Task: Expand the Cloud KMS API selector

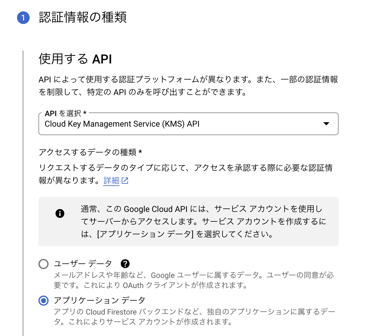Action: pyautogui.click(x=189, y=124)
